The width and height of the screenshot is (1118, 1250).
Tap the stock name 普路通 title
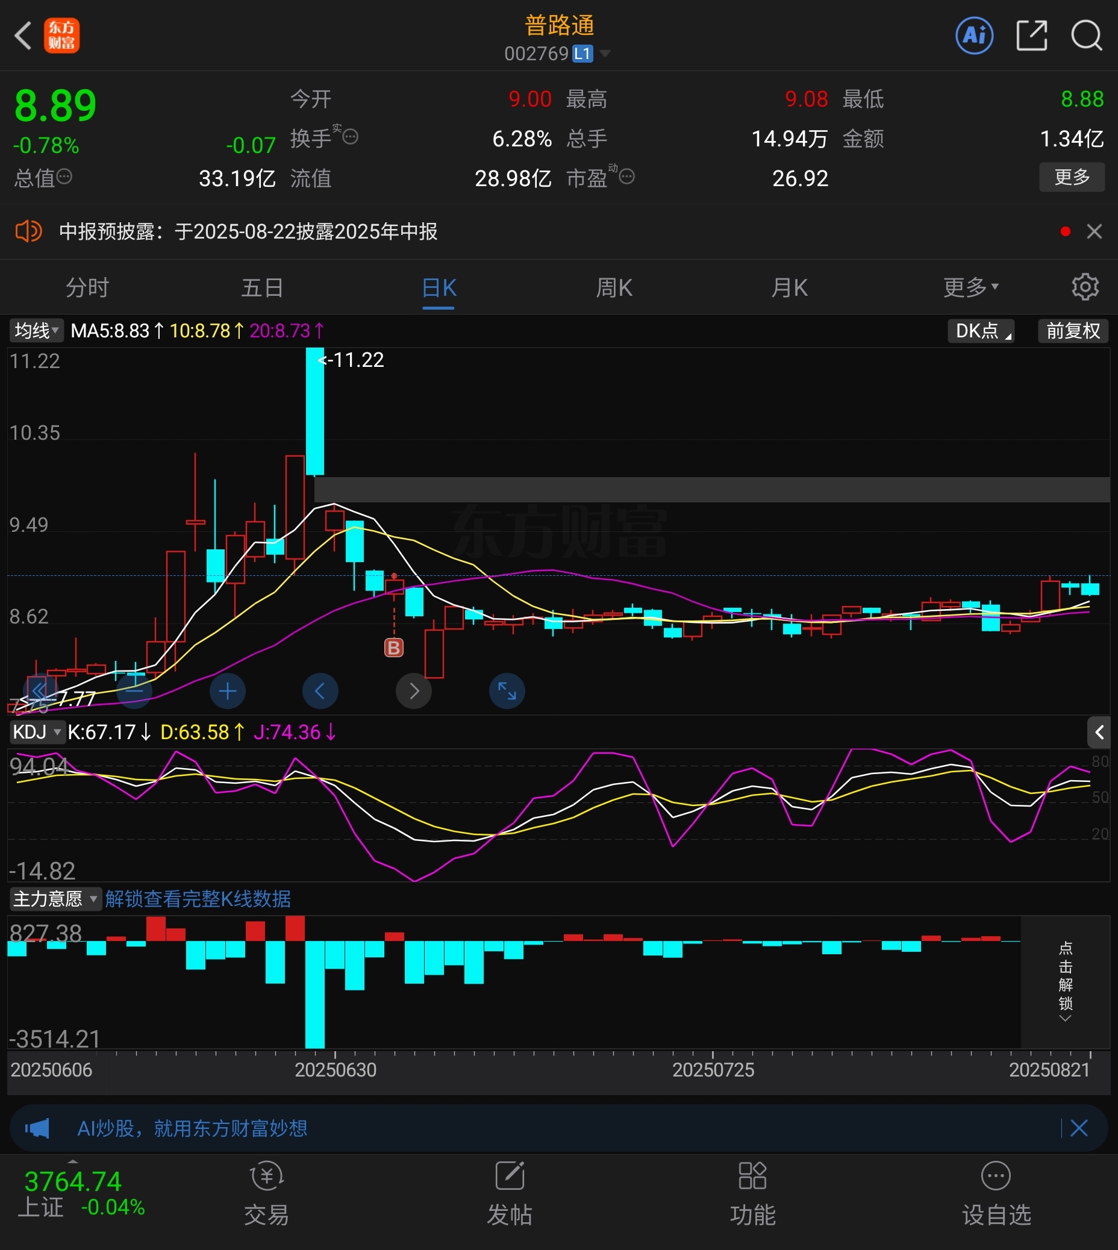[x=559, y=25]
